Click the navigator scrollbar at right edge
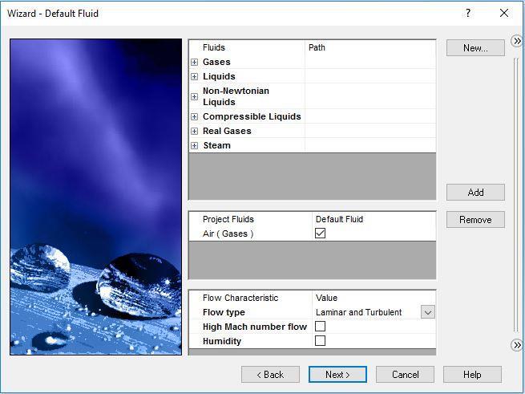525x394 pixels. pos(516,194)
